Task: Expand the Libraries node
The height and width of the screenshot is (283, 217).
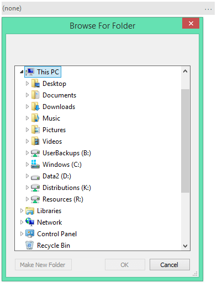Action: coord(22,211)
